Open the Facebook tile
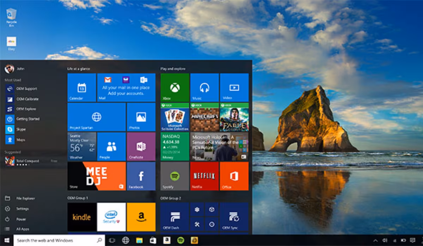The image size is (423, 246). [x=141, y=176]
